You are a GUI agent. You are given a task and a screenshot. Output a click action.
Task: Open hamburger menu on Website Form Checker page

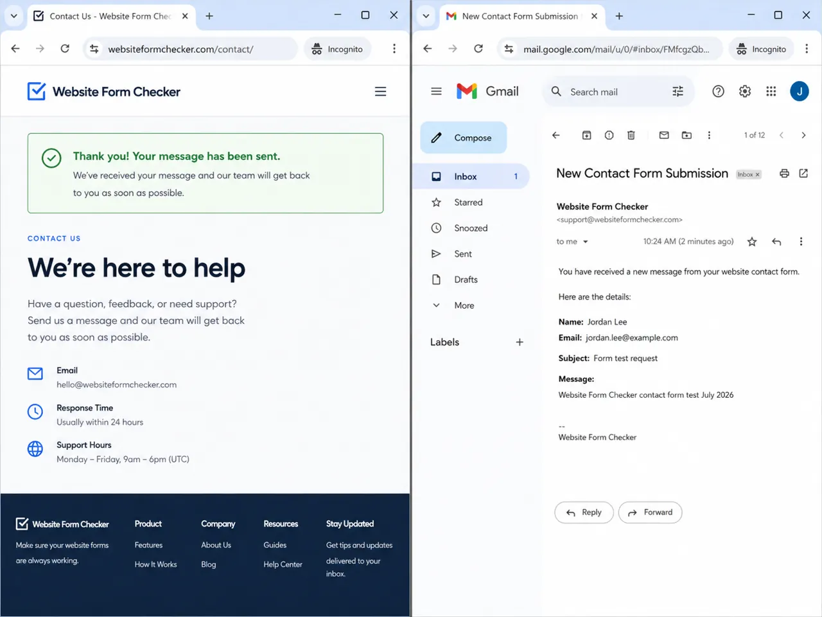(x=380, y=92)
